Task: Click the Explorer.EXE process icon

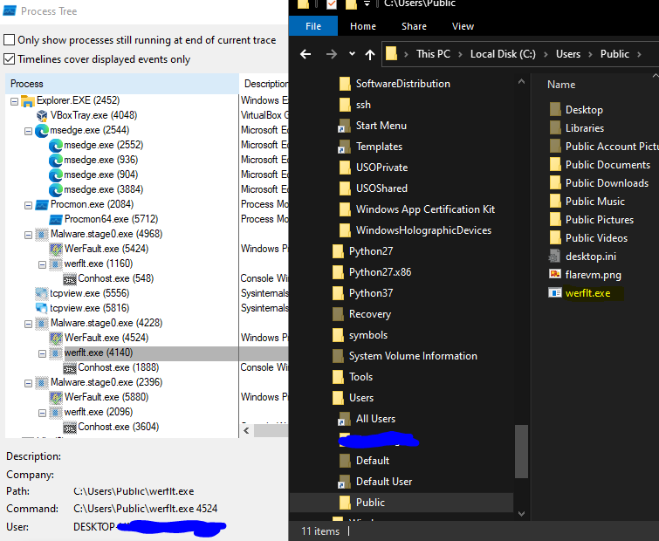Action: (x=28, y=101)
